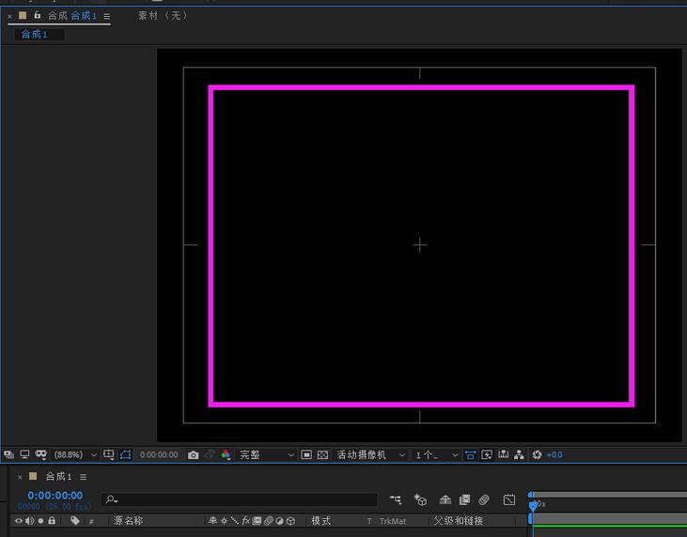
Task: Switch to the 素材 (无) footage tab
Action: (x=162, y=16)
